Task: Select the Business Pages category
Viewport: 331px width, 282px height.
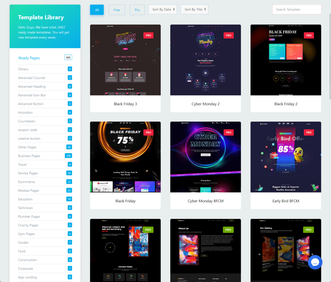Action: pyautogui.click(x=45, y=156)
